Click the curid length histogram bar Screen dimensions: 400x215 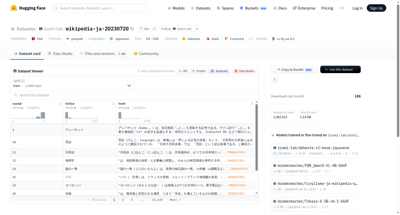point(43,115)
